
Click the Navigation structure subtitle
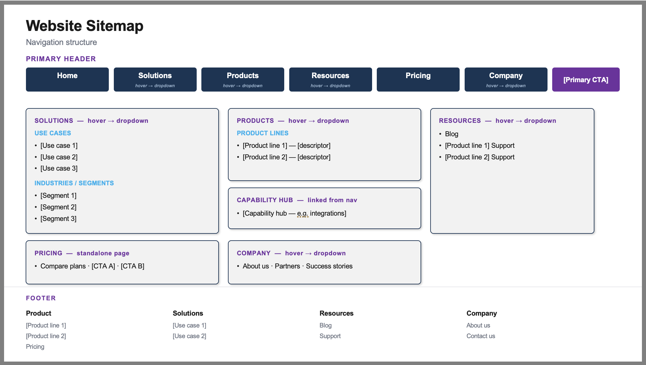point(61,42)
